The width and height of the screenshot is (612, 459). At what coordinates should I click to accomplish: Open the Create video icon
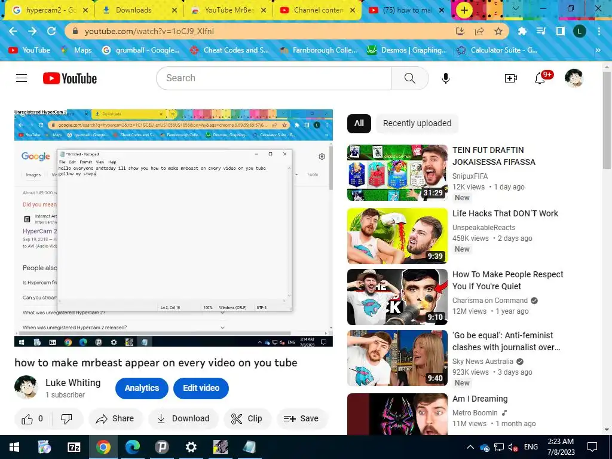coord(510,78)
